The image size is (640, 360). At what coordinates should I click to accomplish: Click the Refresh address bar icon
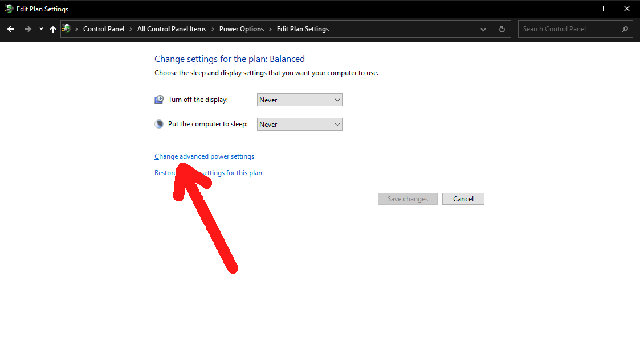502,29
